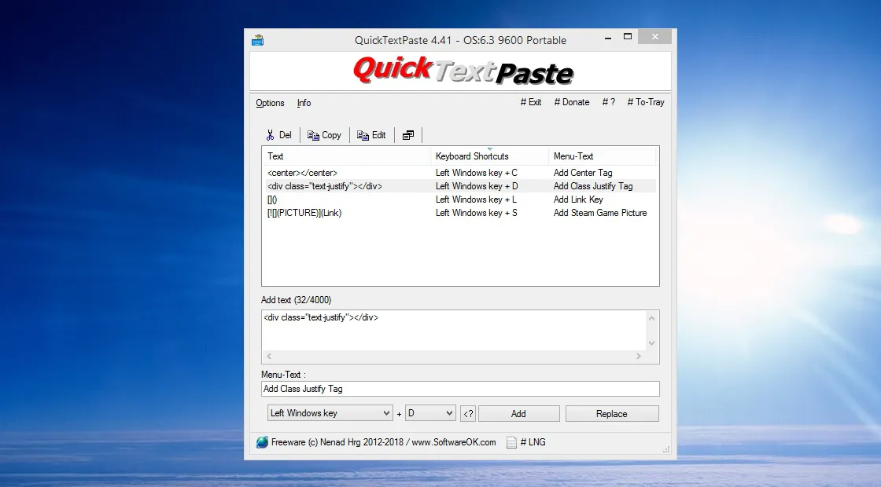Click the Left Windows key + L cell

point(477,200)
